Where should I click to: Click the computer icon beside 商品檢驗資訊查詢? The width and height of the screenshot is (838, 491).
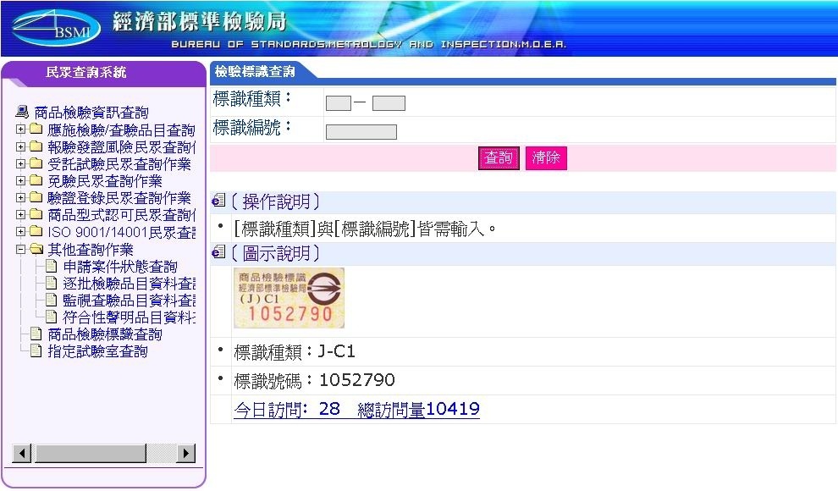(x=22, y=113)
